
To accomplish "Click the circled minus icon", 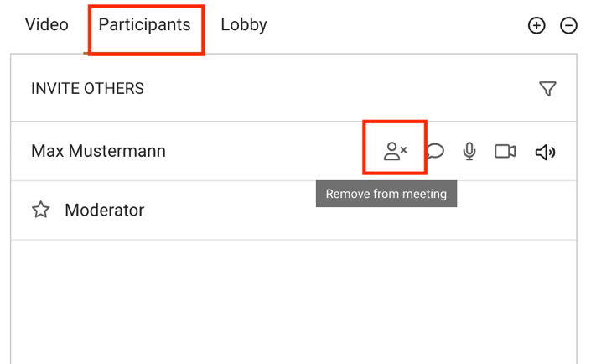I will coord(568,25).
